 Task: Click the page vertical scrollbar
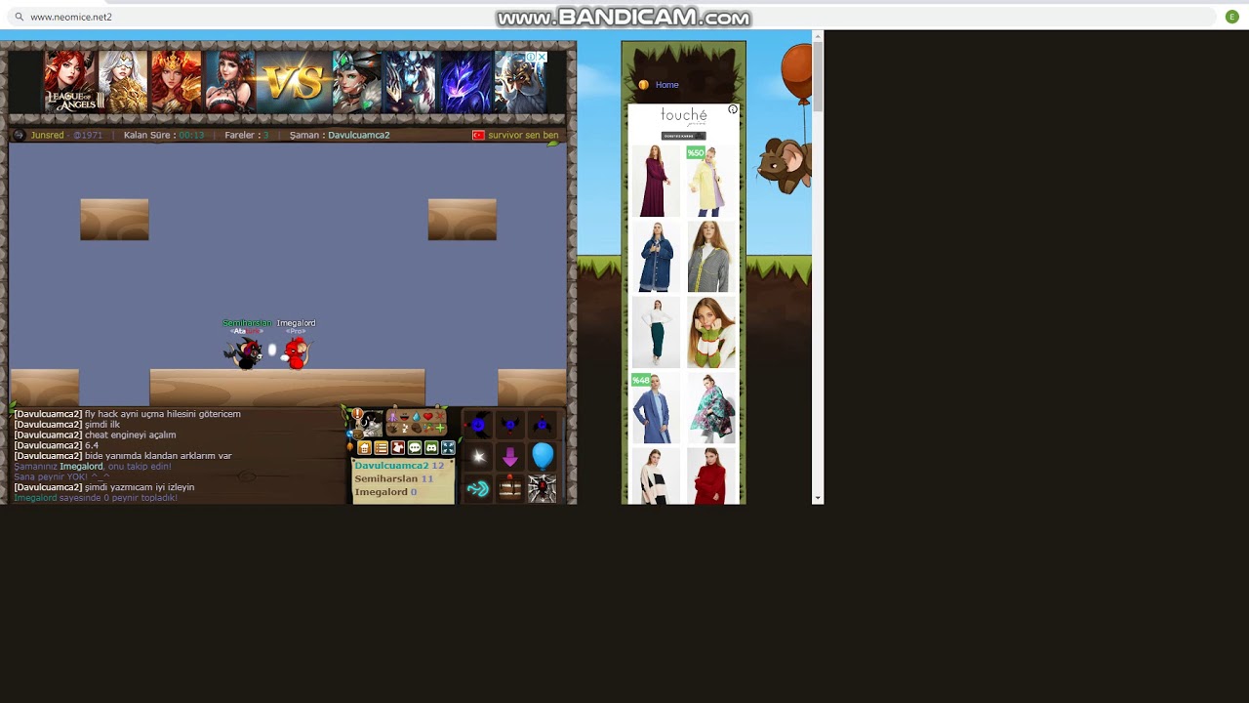point(818,267)
